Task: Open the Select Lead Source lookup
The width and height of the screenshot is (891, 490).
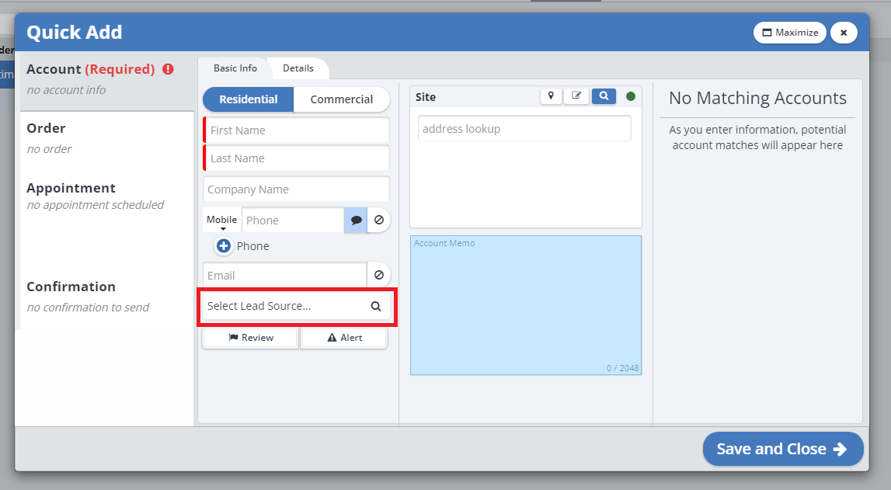Action: (x=296, y=306)
